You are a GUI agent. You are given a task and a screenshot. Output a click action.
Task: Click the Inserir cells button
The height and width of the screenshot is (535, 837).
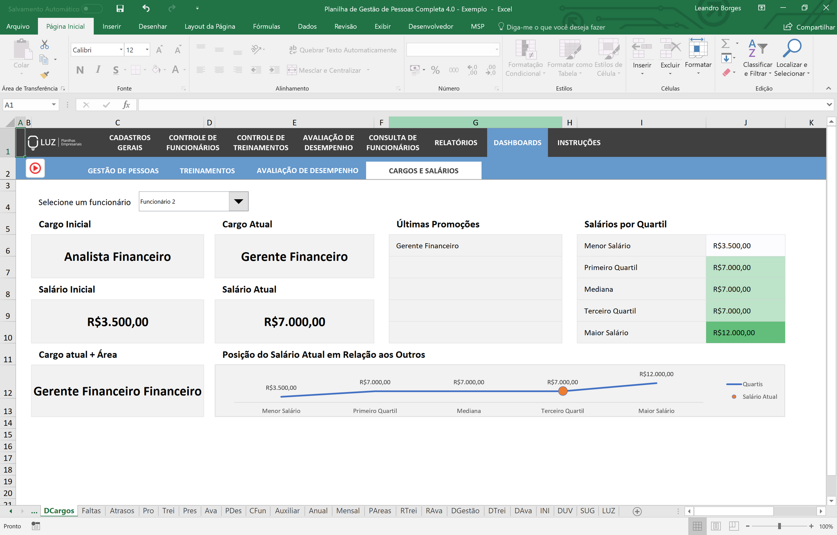(642, 58)
